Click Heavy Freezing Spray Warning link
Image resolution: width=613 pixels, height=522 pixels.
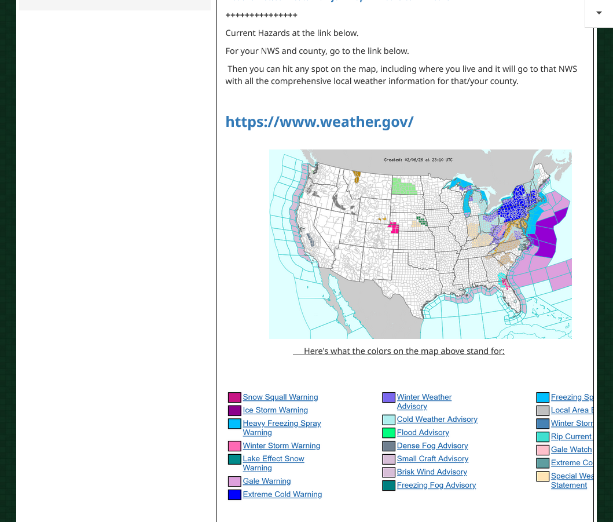tap(281, 424)
